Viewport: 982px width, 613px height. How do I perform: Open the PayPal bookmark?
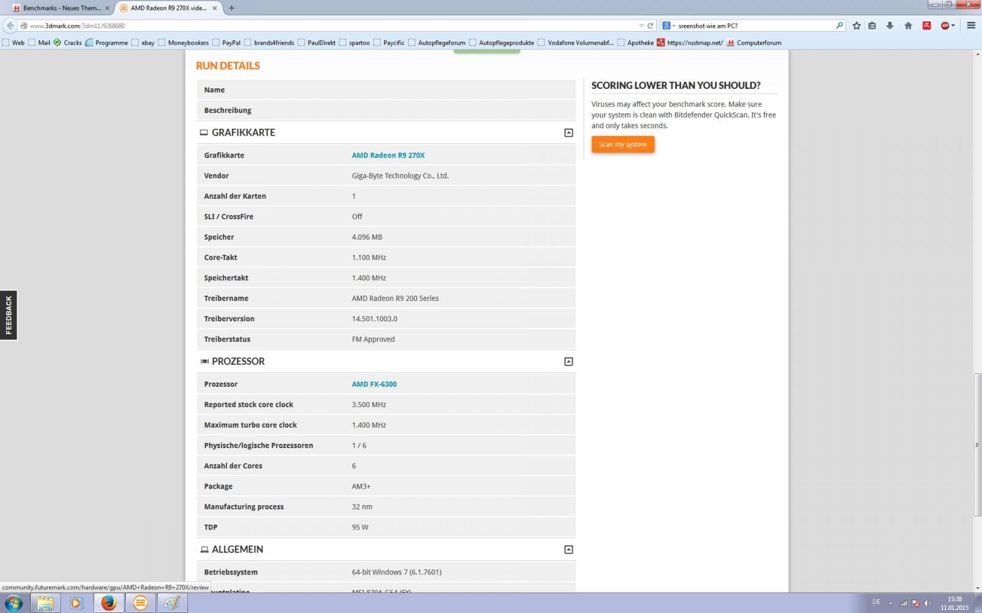point(226,43)
